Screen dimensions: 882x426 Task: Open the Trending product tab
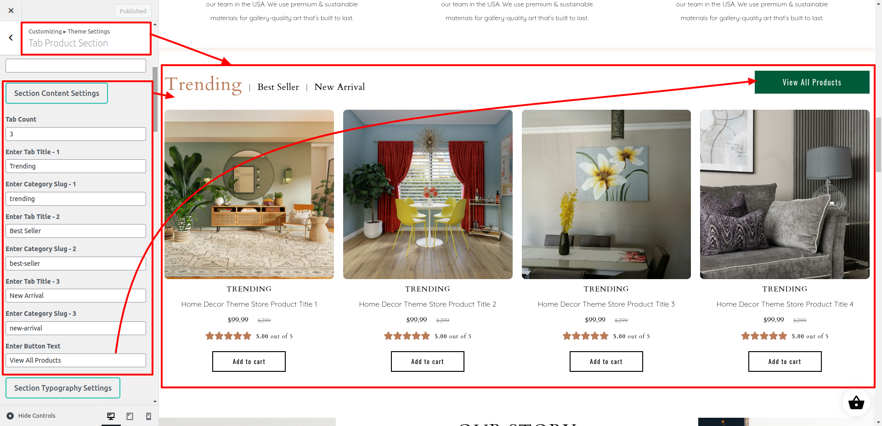[204, 84]
